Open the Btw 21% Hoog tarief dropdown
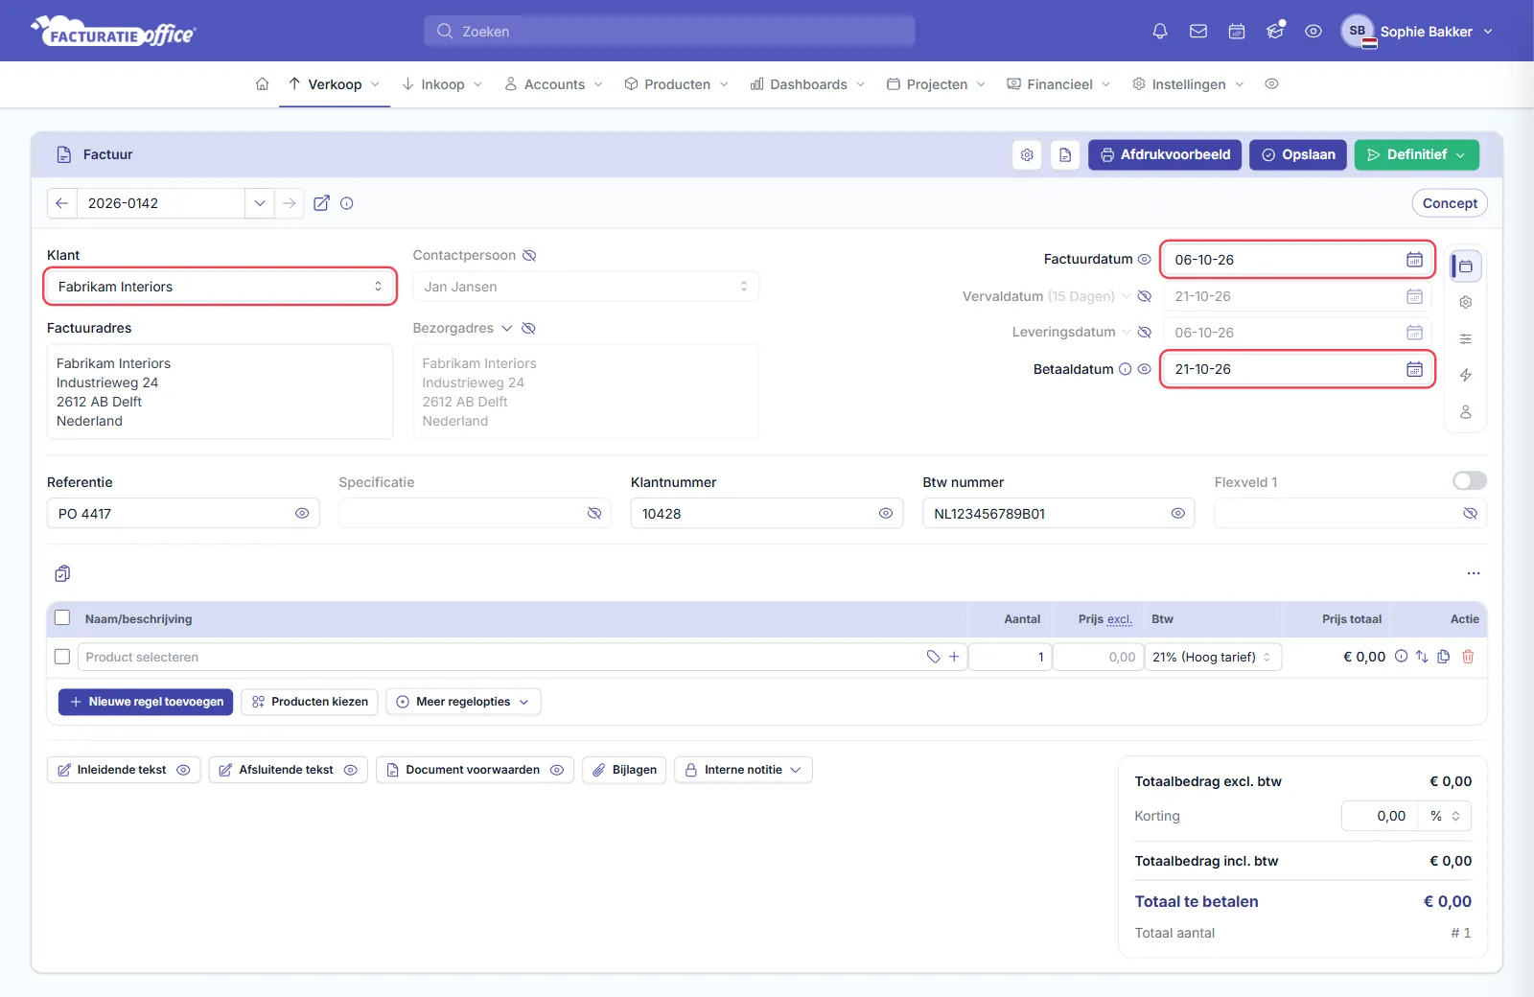 [1213, 657]
